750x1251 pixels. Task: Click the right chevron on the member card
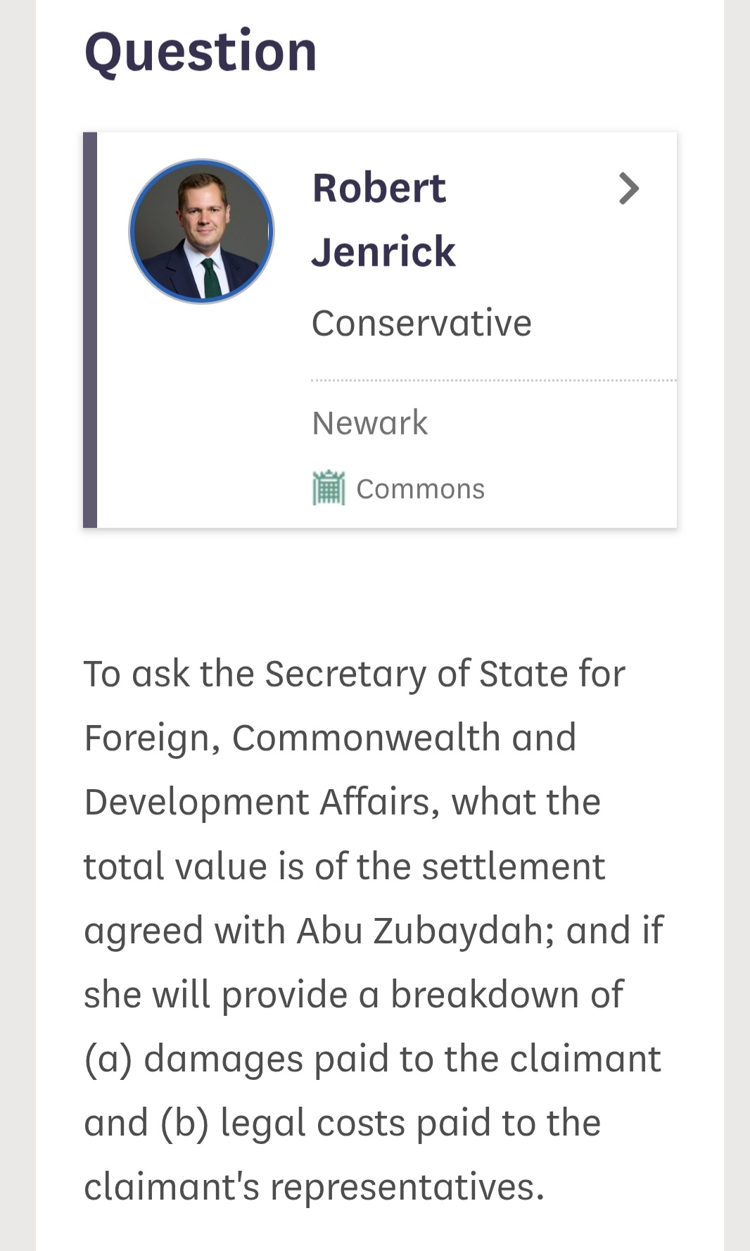coord(628,189)
